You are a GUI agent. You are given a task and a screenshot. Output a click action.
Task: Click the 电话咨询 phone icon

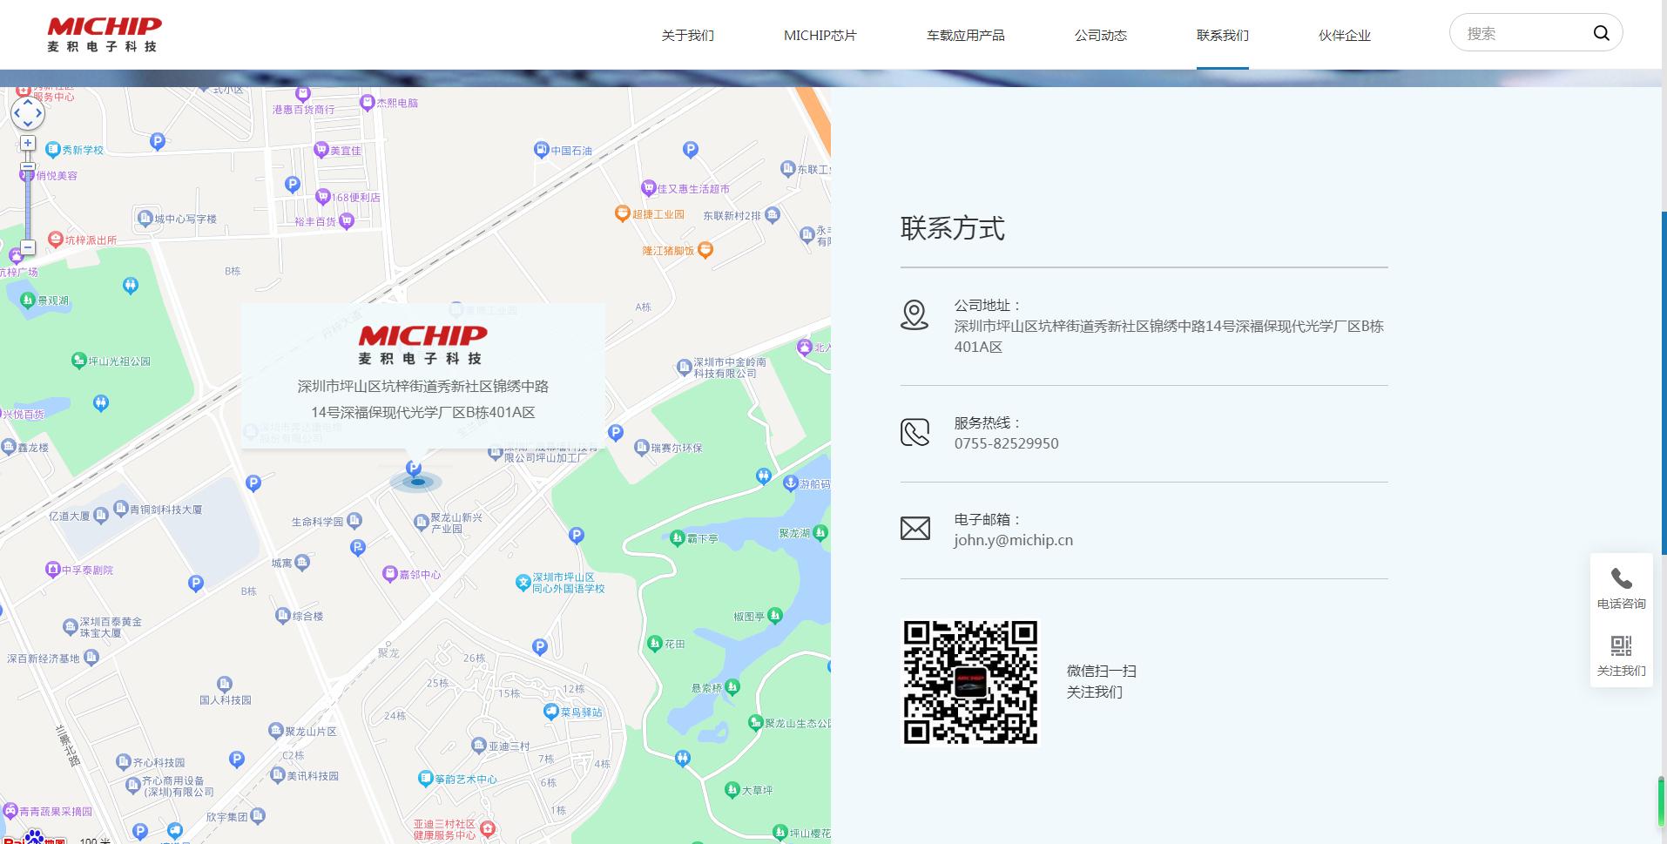coord(1621,579)
